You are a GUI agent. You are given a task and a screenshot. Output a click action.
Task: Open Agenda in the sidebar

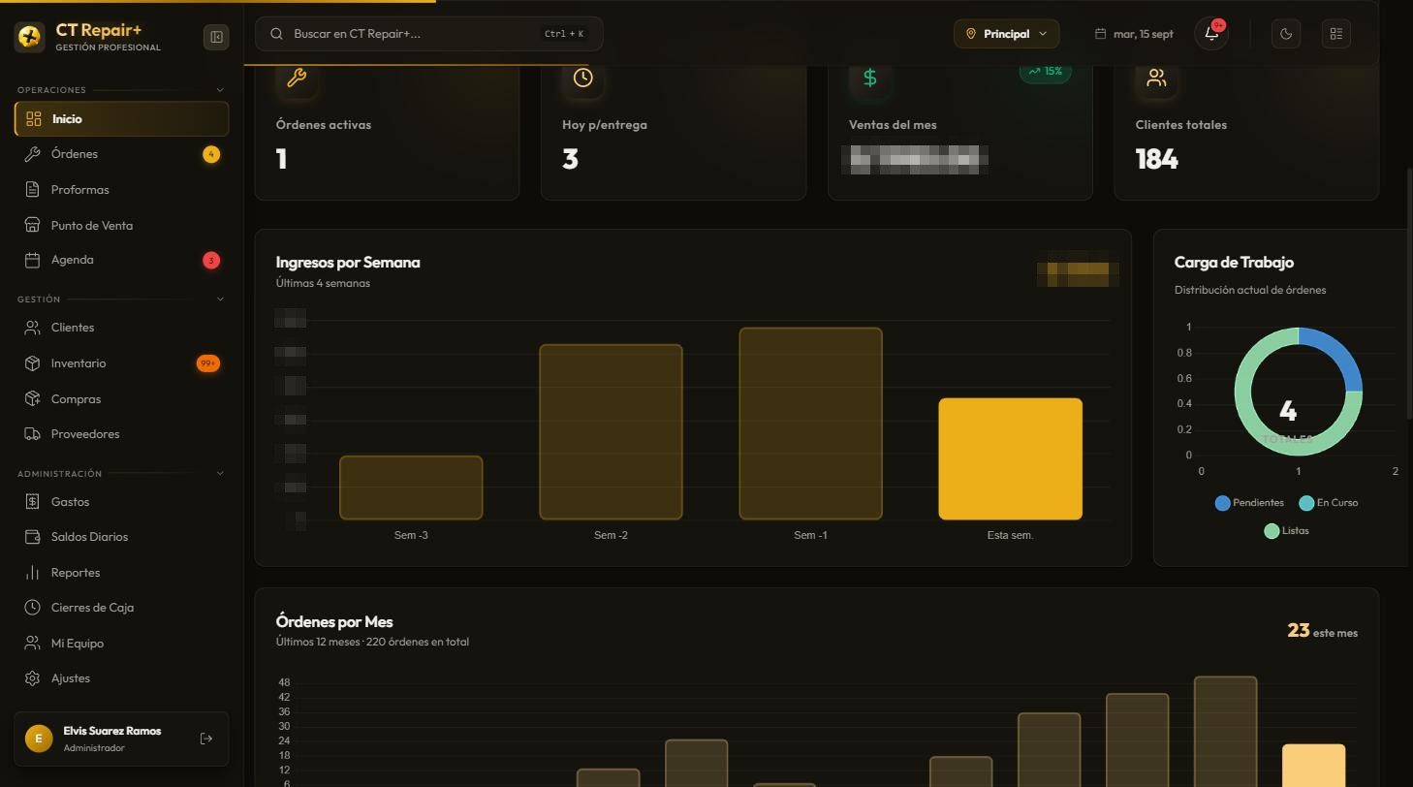(x=122, y=260)
